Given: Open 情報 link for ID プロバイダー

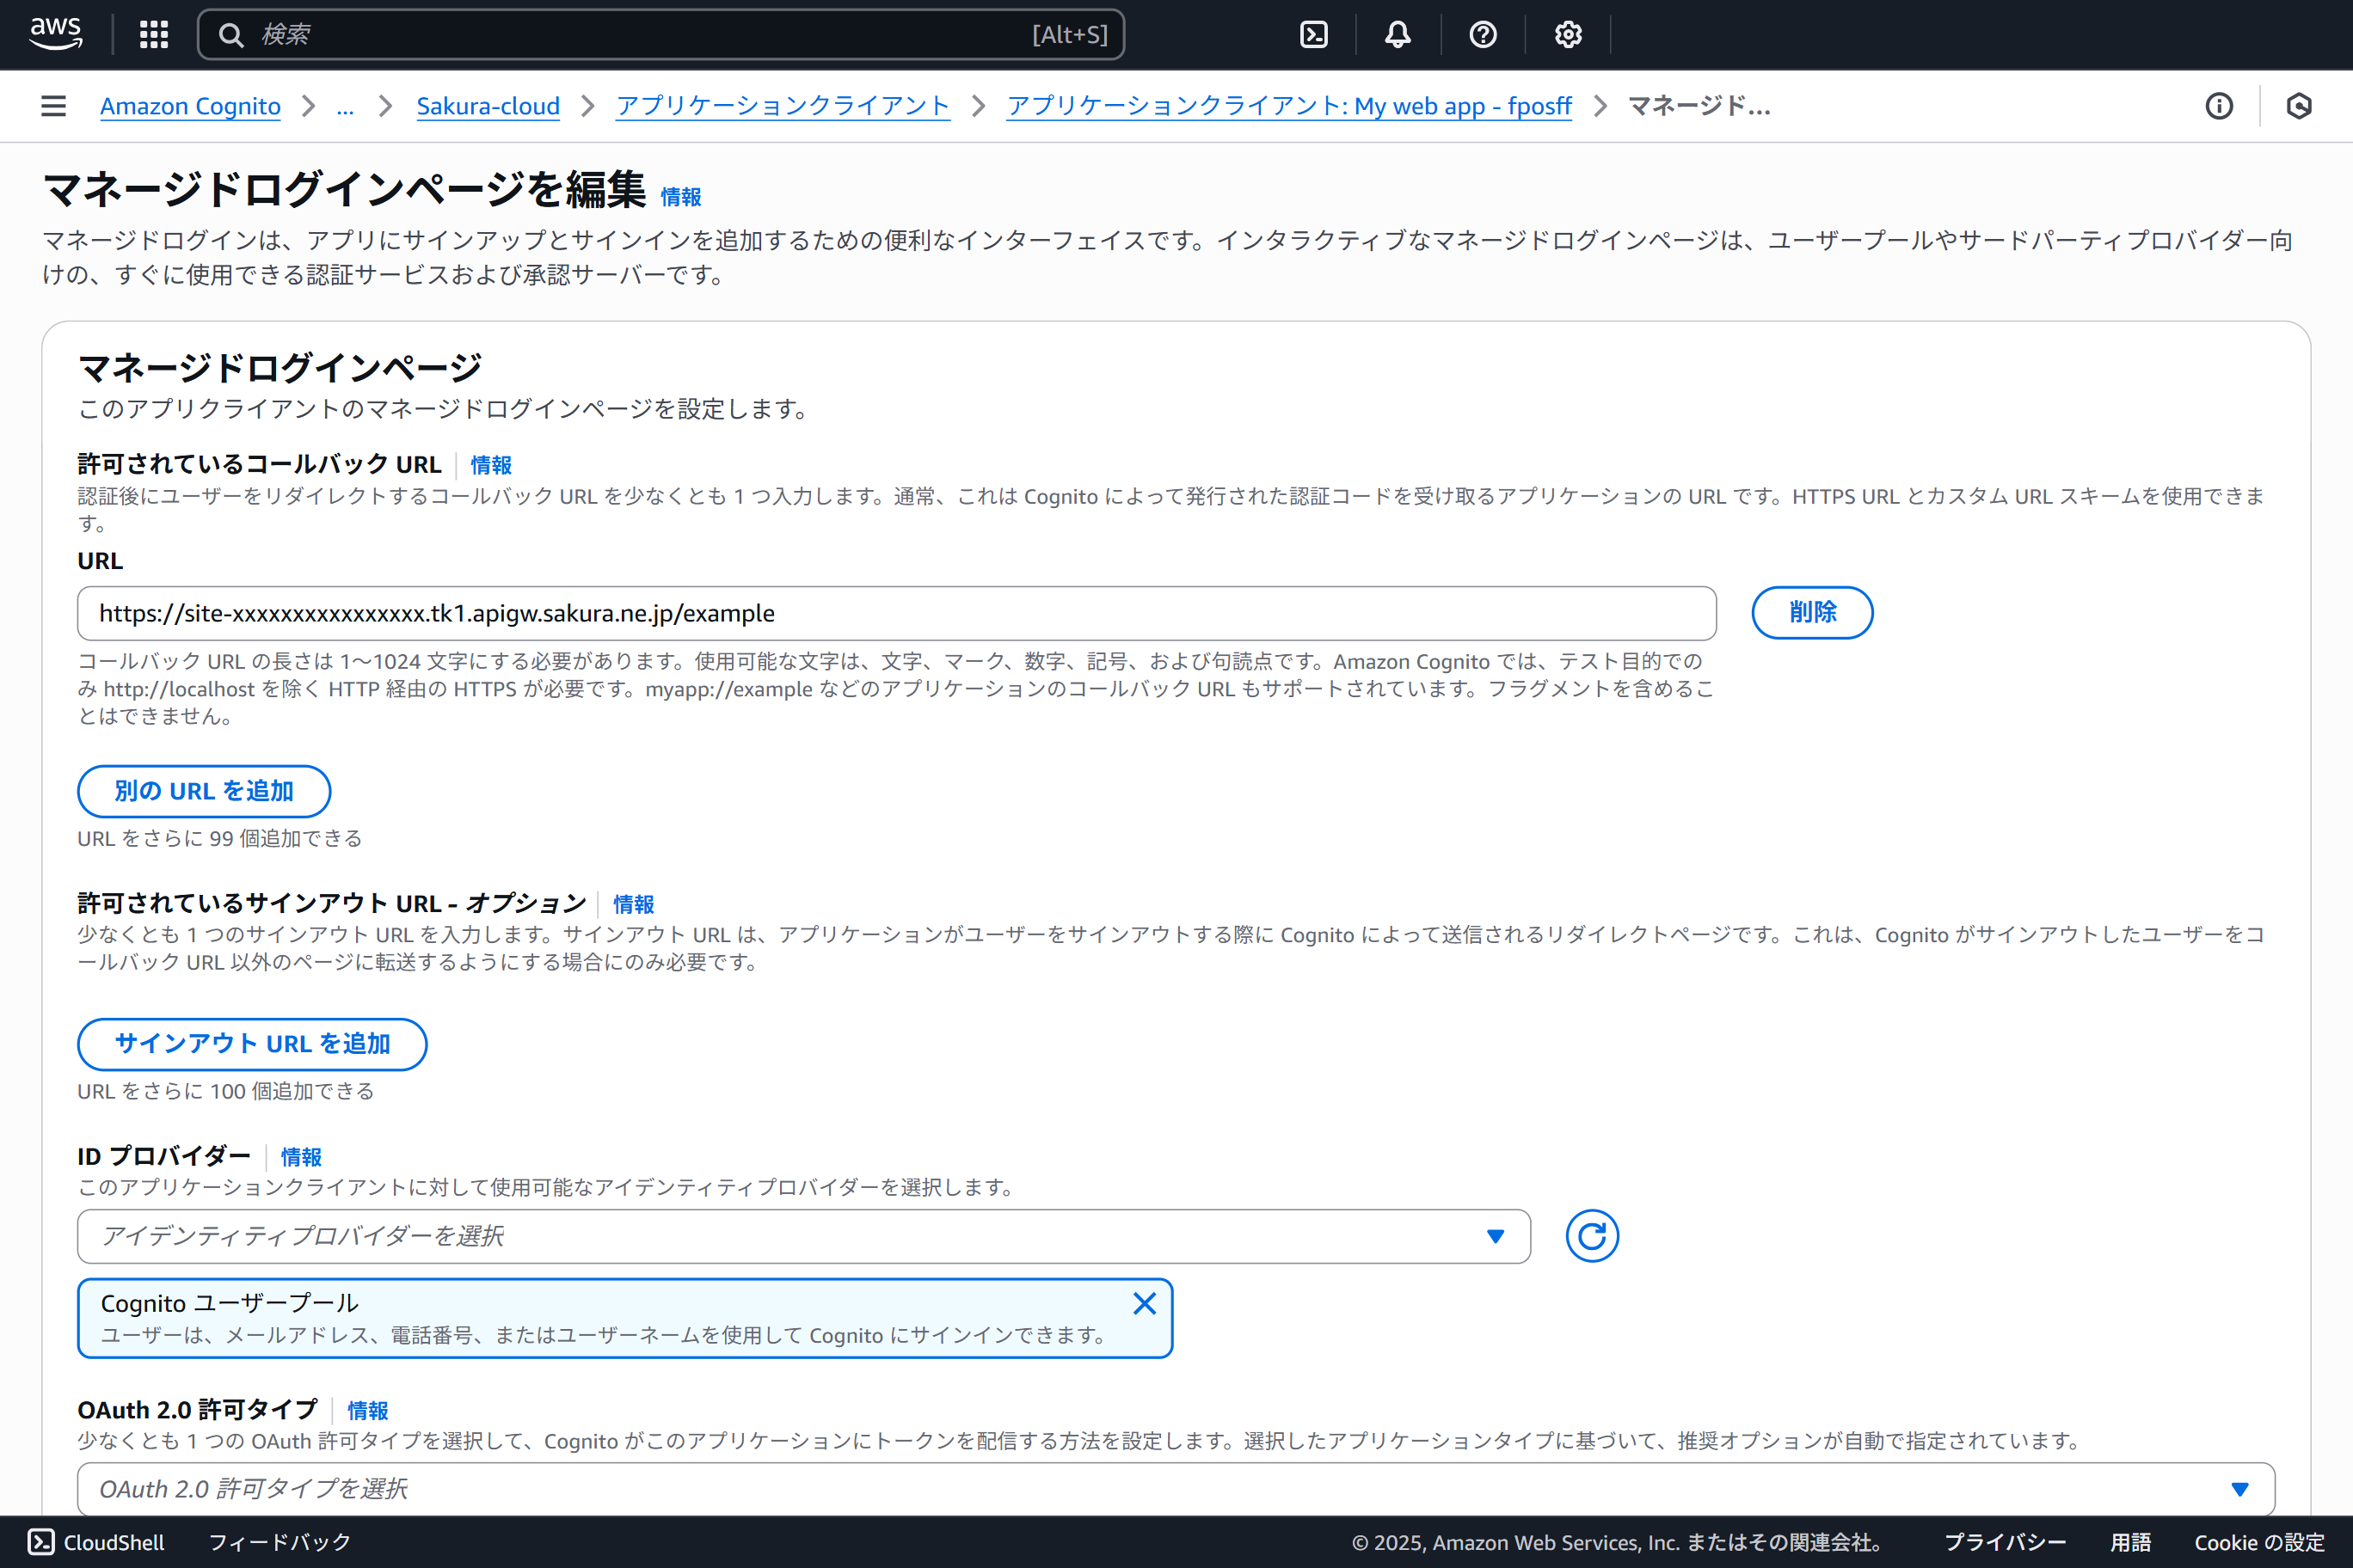Looking at the screenshot, I should [301, 1157].
